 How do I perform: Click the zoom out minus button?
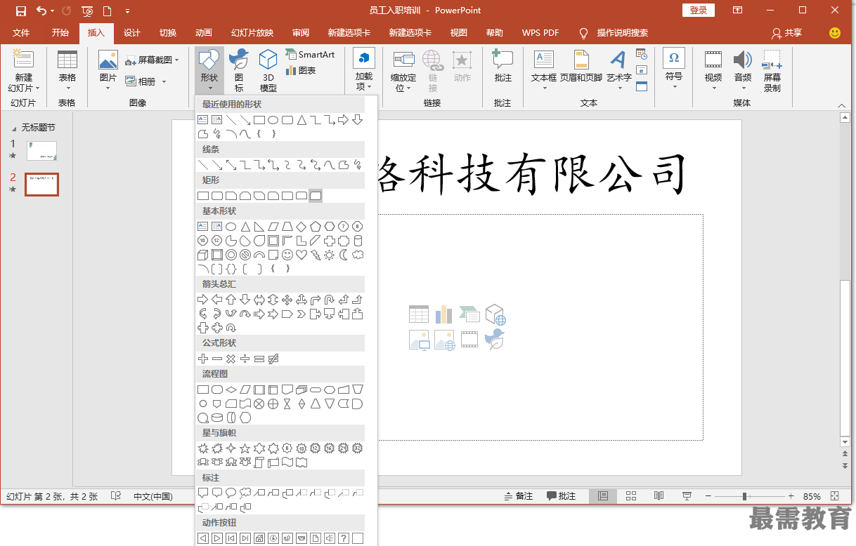pos(708,496)
